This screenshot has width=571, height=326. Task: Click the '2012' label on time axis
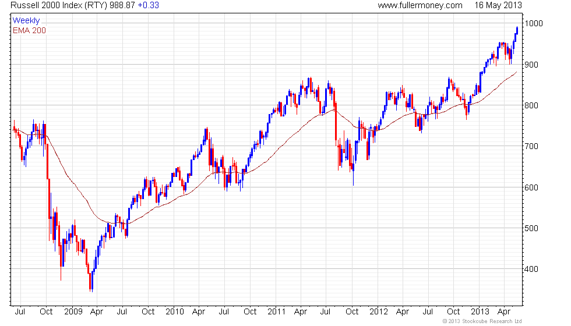tap(379, 312)
